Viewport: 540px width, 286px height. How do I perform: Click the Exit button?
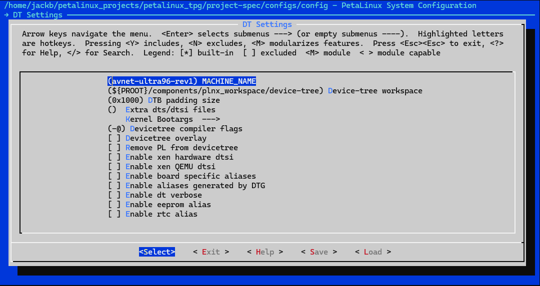pyautogui.click(x=211, y=252)
